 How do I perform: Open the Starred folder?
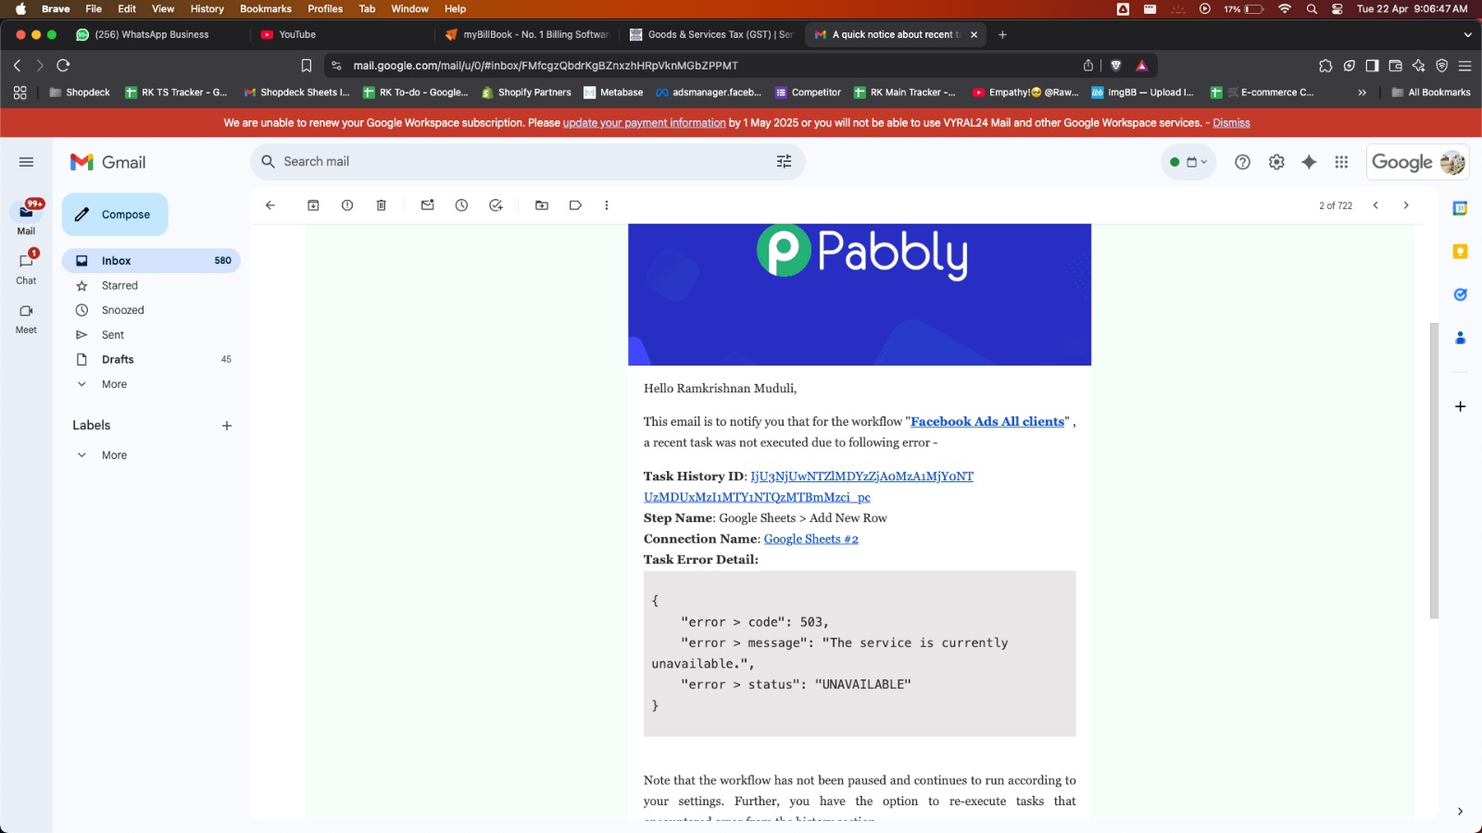coord(151,286)
